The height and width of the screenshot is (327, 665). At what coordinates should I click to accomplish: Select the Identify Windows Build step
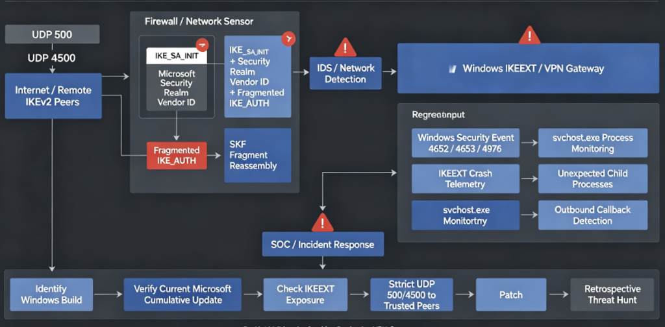tap(51, 295)
